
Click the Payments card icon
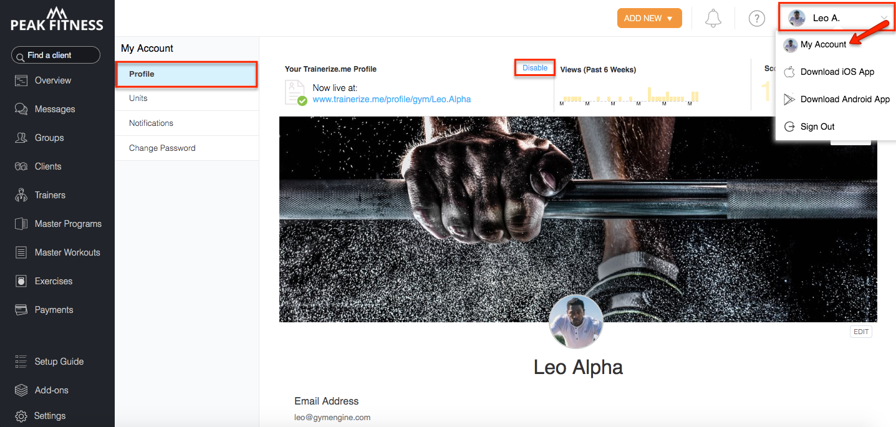click(x=21, y=310)
